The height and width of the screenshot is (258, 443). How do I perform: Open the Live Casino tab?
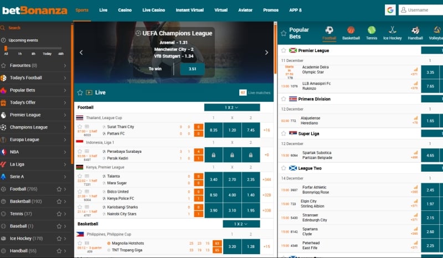(x=154, y=10)
